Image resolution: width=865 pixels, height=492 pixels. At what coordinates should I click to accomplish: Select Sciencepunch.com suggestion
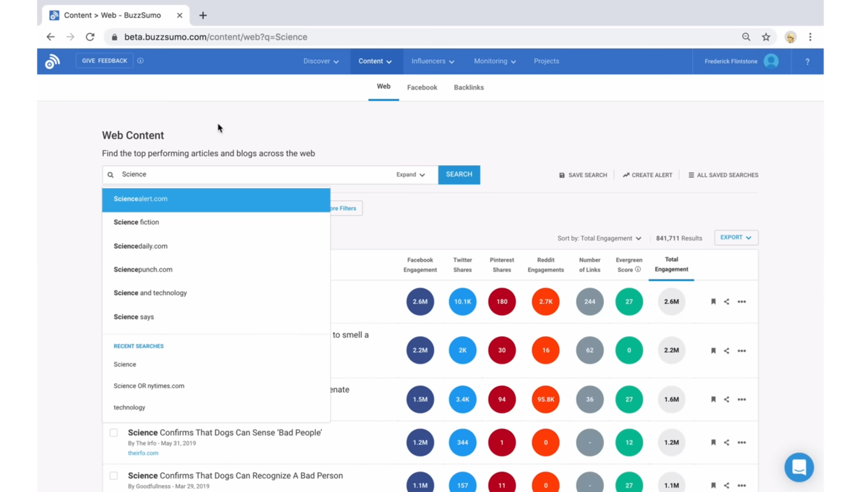216,269
